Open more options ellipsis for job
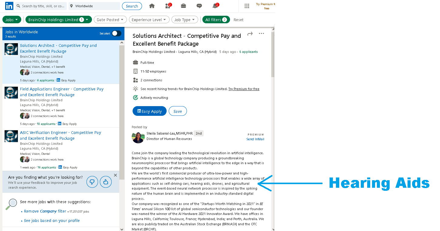 tap(261, 34)
